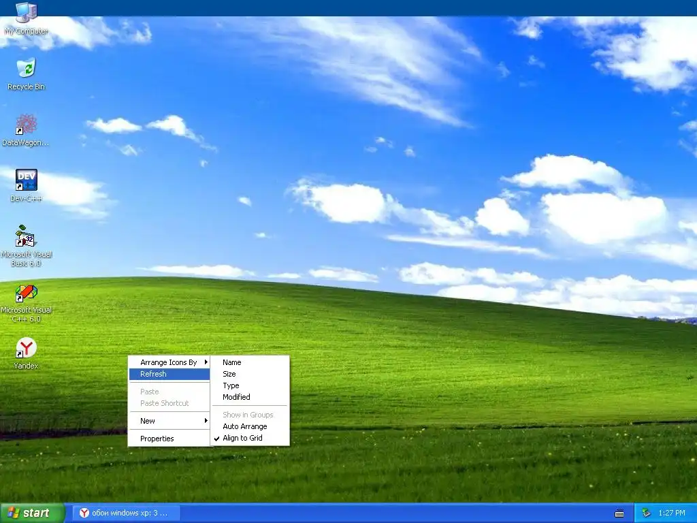This screenshot has height=523, width=697.
Task: Click the 1:27 PM taskbar clock
Action: tap(672, 513)
